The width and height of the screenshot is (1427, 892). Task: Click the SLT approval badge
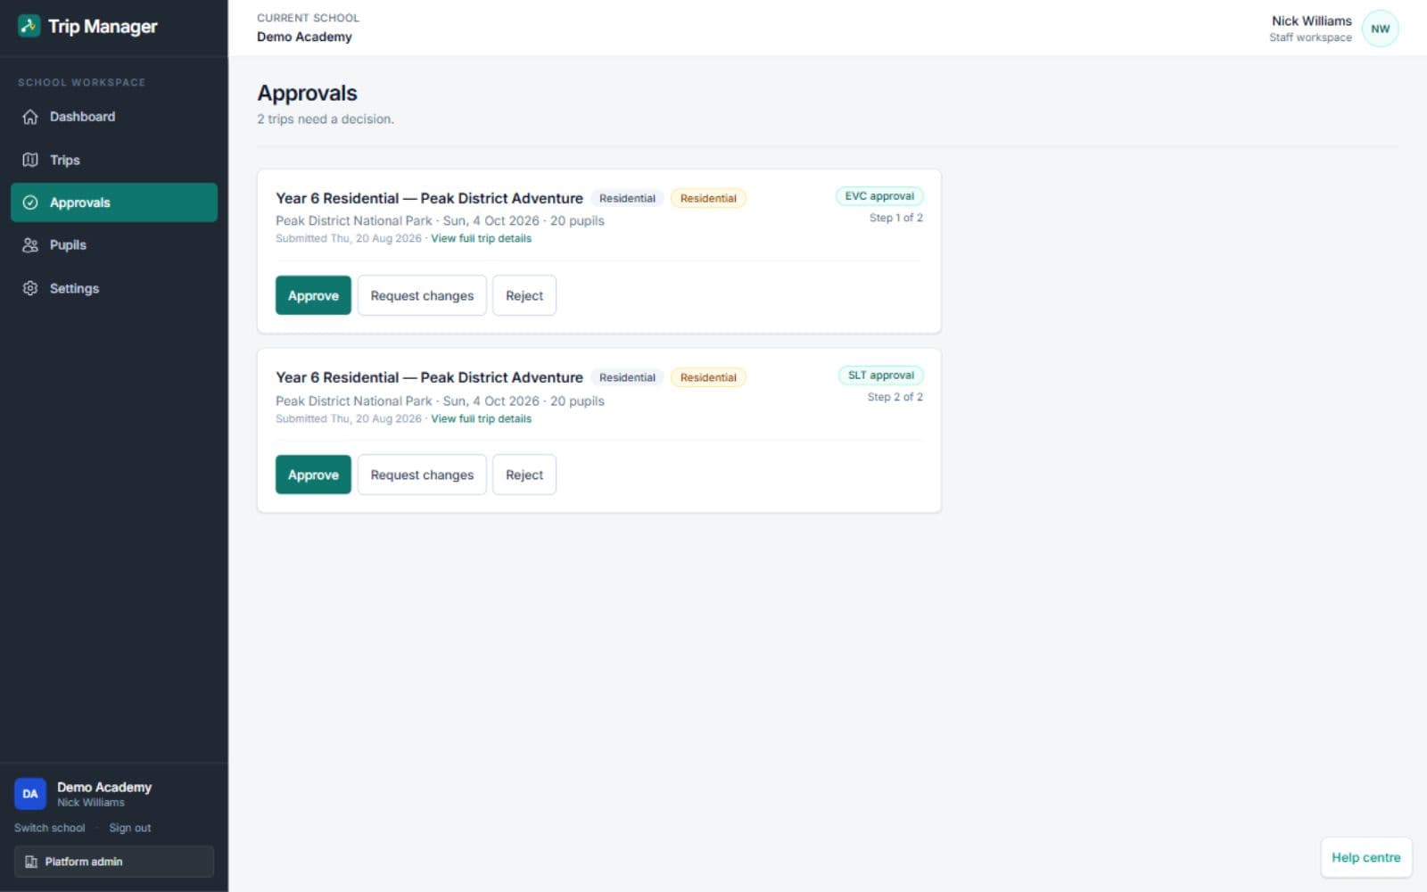click(880, 376)
